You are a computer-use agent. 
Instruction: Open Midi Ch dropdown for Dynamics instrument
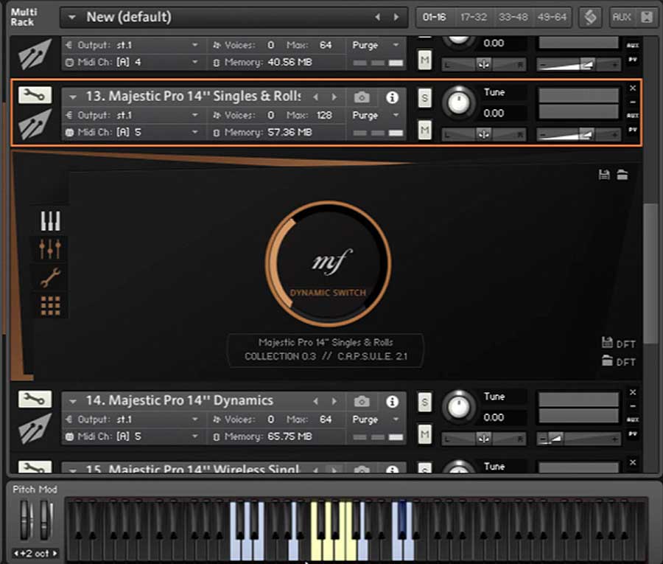tap(195, 436)
